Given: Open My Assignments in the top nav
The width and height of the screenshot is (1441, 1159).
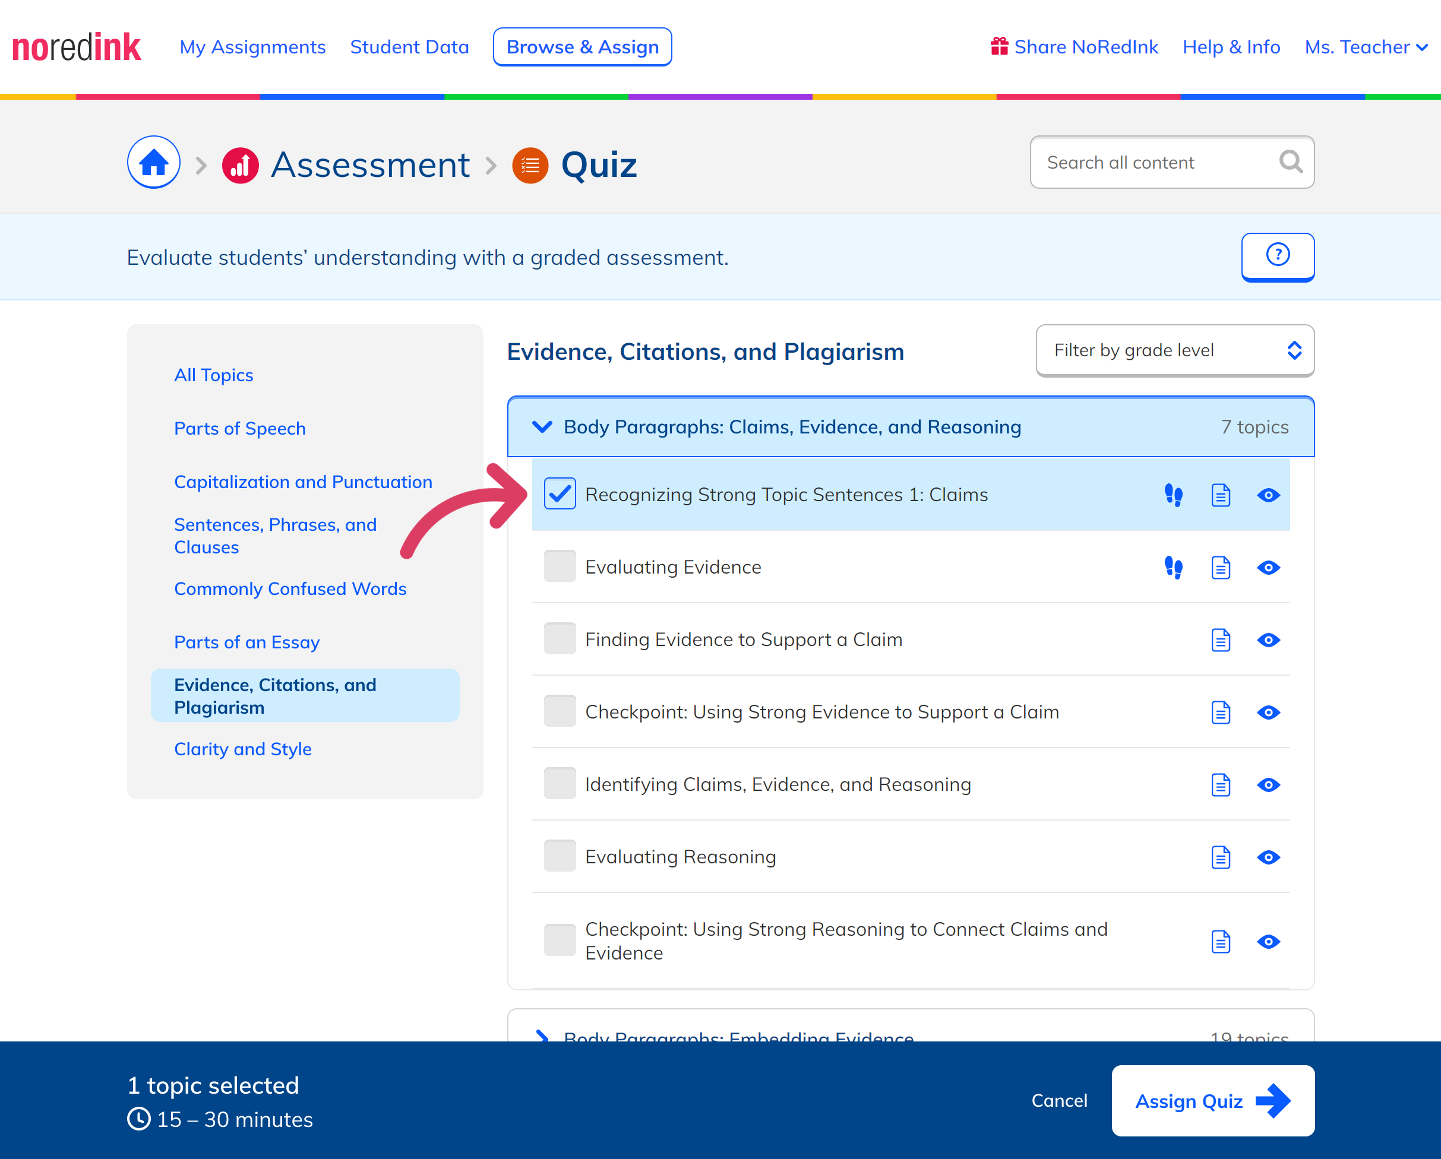Looking at the screenshot, I should pyautogui.click(x=252, y=47).
